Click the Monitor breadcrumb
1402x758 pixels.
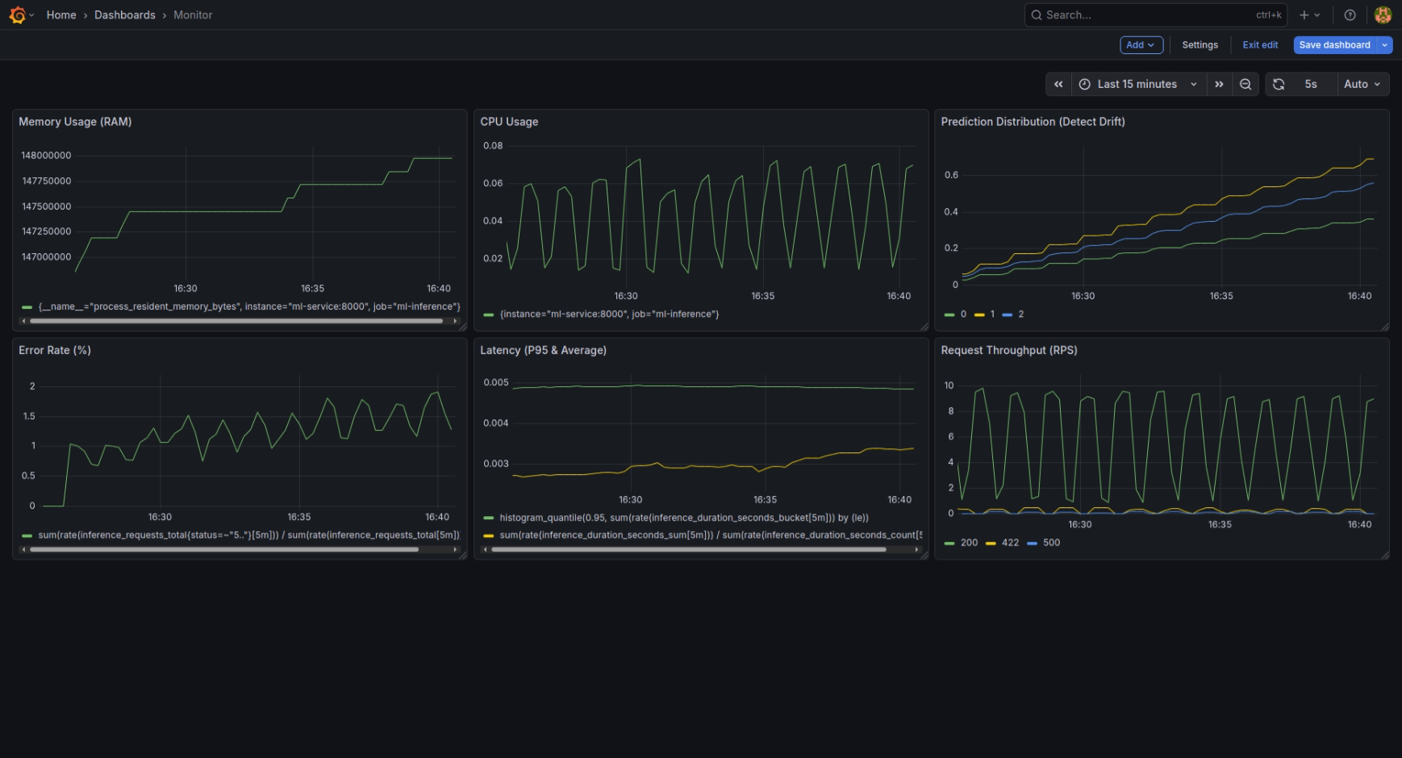point(193,15)
